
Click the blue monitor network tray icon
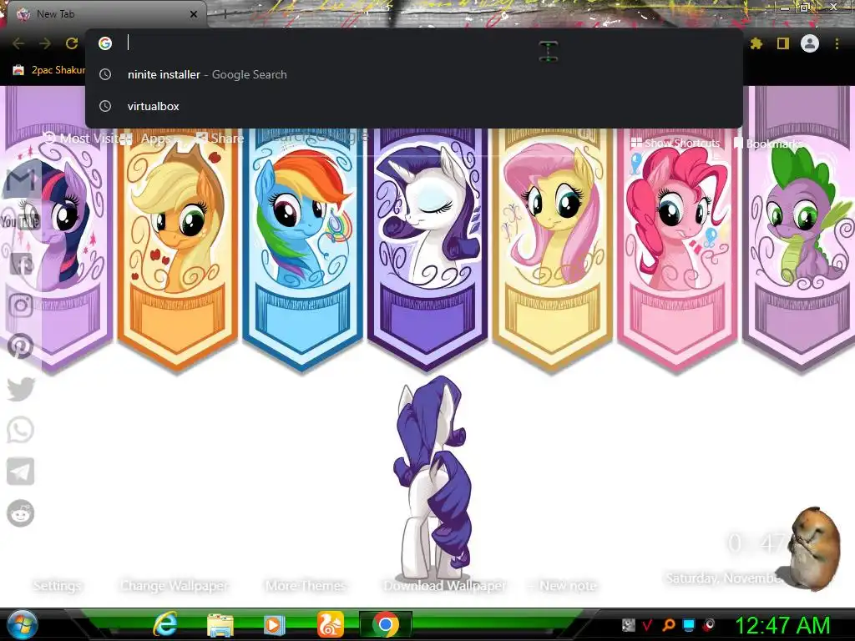pyautogui.click(x=689, y=624)
